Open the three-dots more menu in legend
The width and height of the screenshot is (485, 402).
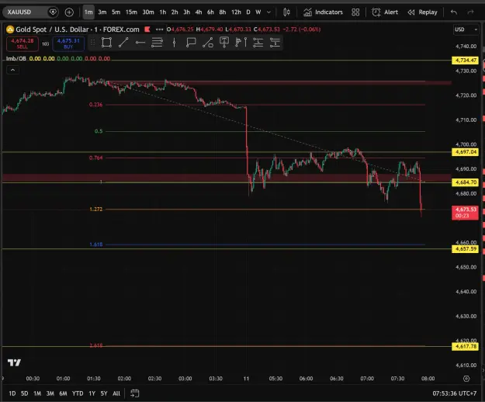pyautogui.click(x=159, y=29)
